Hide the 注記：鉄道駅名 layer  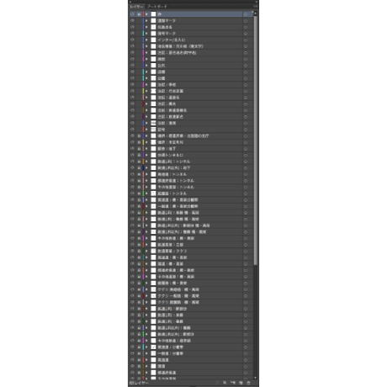click(132, 117)
